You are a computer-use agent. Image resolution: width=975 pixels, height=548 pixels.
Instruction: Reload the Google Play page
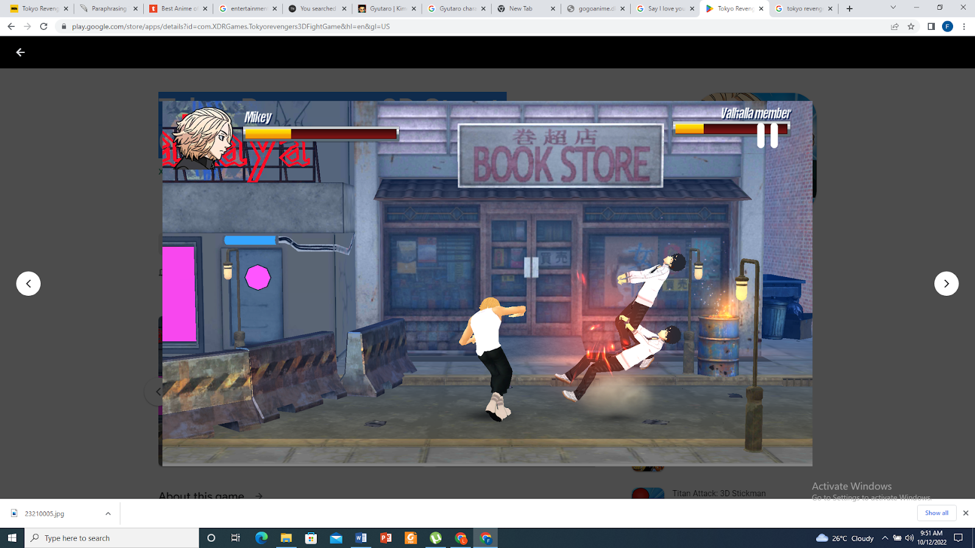(x=44, y=26)
